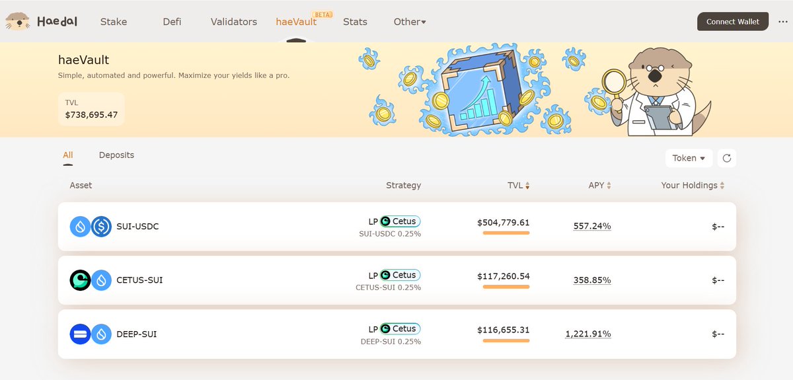Click the TVL bar under $117,260.54
This screenshot has height=380, width=793.
click(506, 287)
